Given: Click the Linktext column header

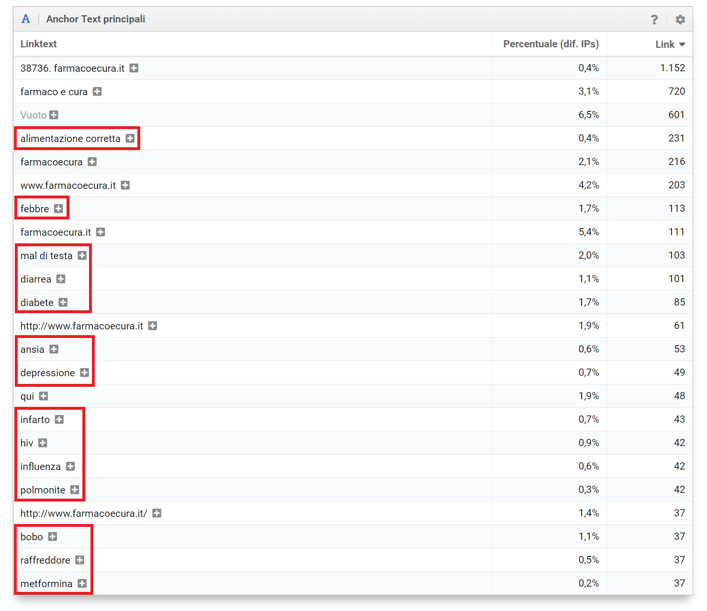Looking at the screenshot, I should point(38,44).
